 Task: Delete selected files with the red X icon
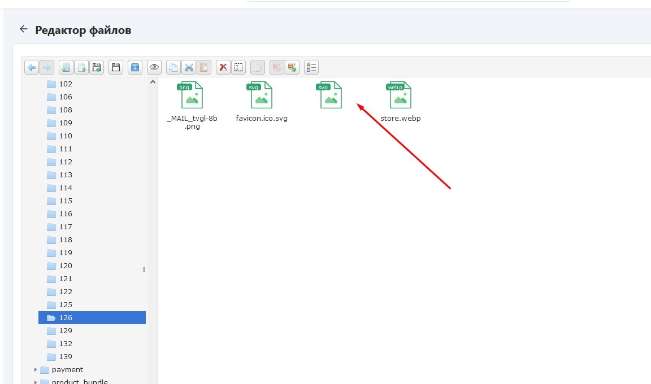[x=223, y=67]
